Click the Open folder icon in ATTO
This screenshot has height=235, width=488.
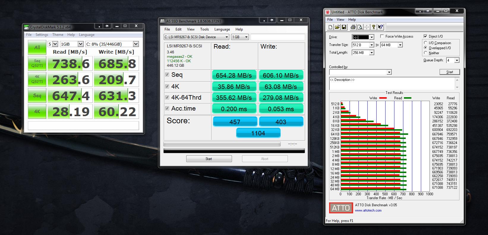point(337,27)
